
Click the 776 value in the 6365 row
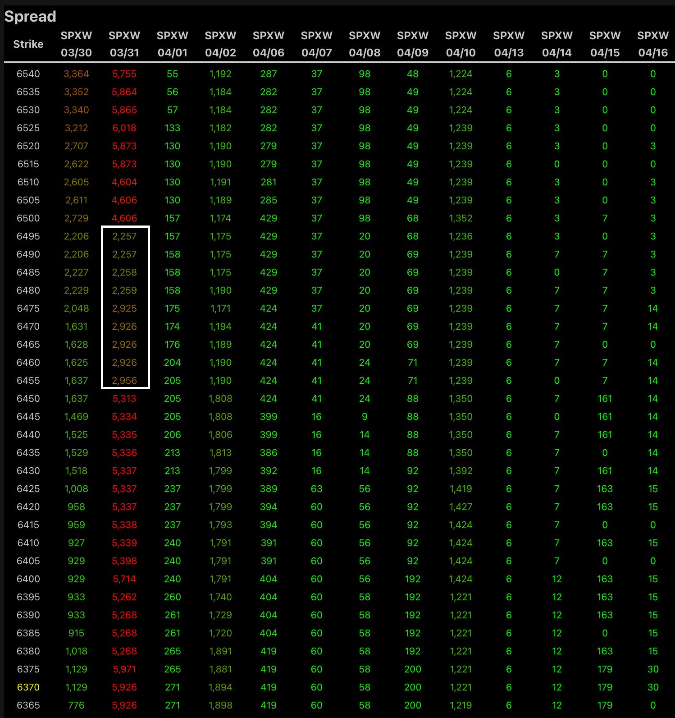[76, 705]
